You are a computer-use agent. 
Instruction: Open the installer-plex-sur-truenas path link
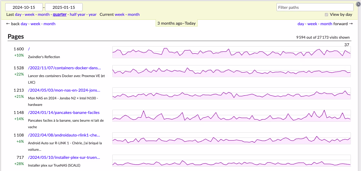pos(64,158)
